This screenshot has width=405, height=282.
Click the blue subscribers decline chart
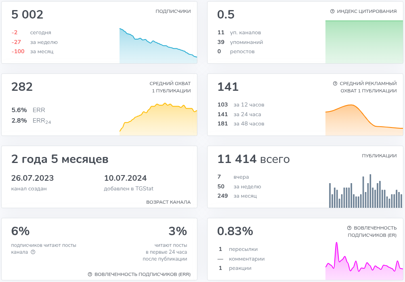158,46
